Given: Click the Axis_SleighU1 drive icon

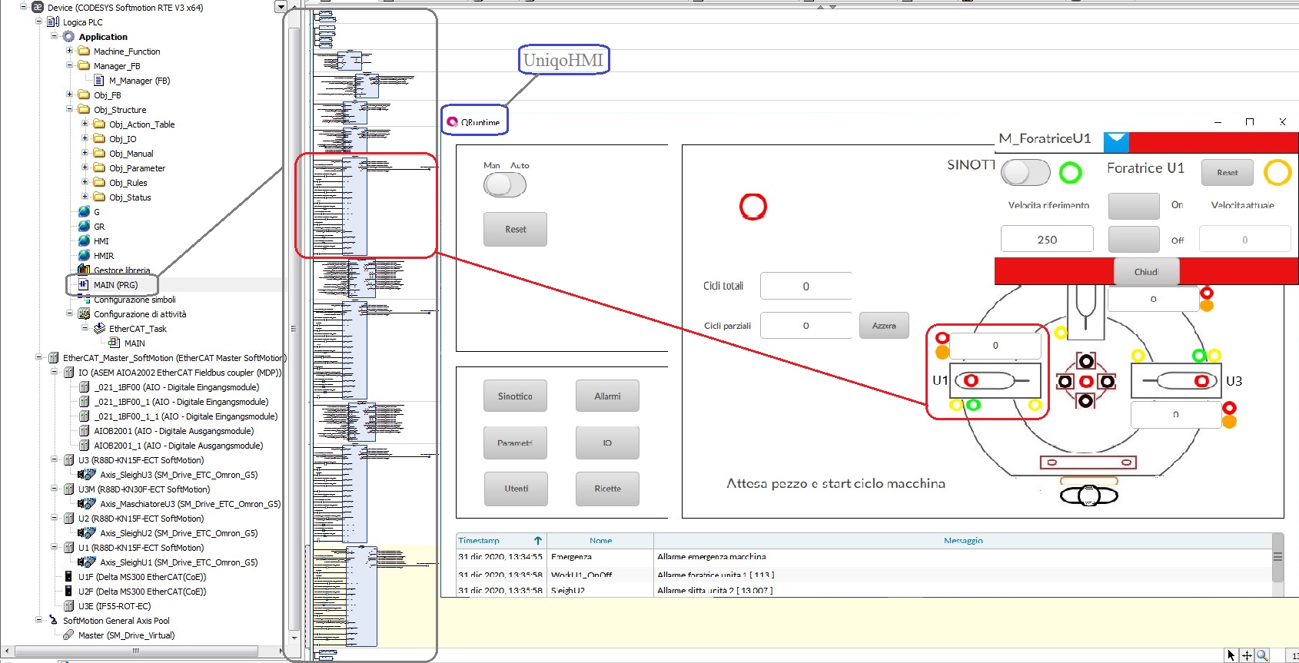Looking at the screenshot, I should [87, 562].
